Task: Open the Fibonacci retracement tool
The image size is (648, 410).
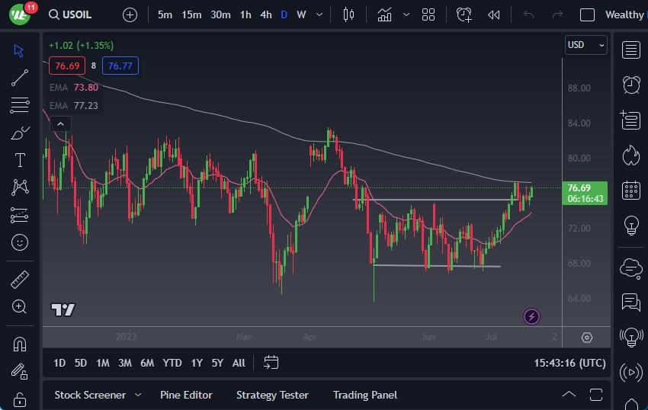Action: click(20, 104)
